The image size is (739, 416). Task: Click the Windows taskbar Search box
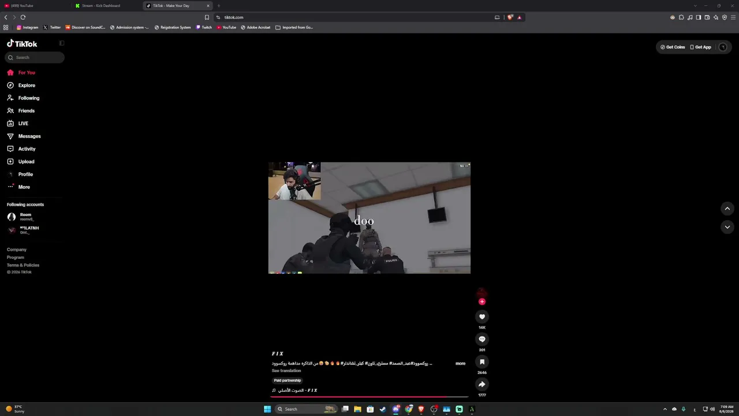(x=306, y=409)
